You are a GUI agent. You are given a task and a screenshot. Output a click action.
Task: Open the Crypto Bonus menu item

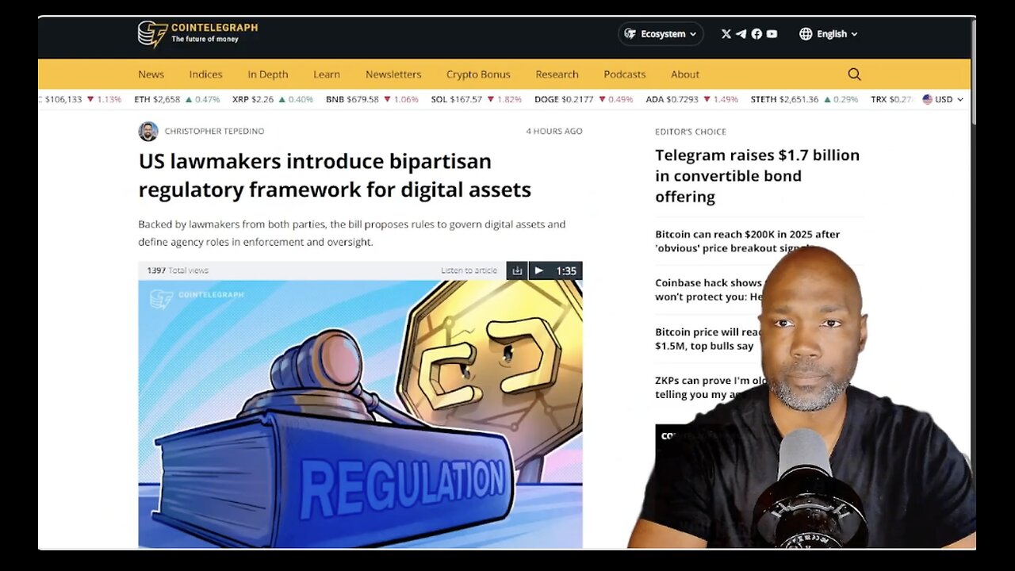click(478, 75)
